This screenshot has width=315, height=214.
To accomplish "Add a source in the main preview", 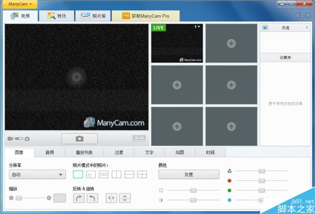I will pos(76,77).
